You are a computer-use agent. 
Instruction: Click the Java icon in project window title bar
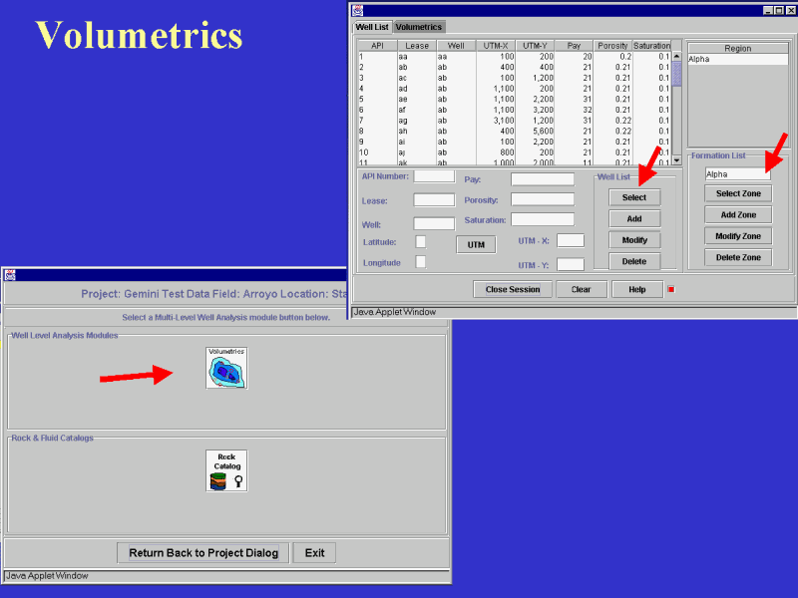coord(10,274)
